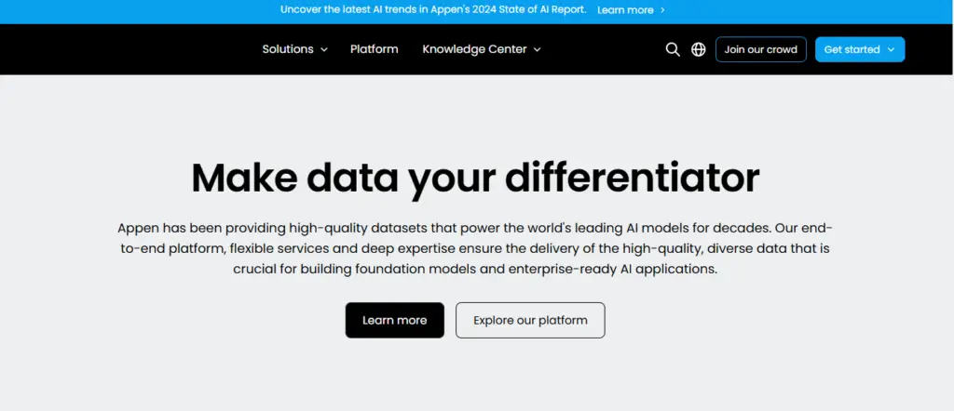The width and height of the screenshot is (954, 411).
Task: Expand the Knowledge Center chevron
Action: click(538, 50)
